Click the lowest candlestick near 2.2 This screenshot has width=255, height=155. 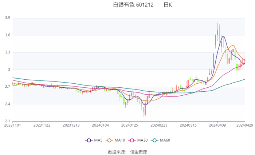[143, 111]
